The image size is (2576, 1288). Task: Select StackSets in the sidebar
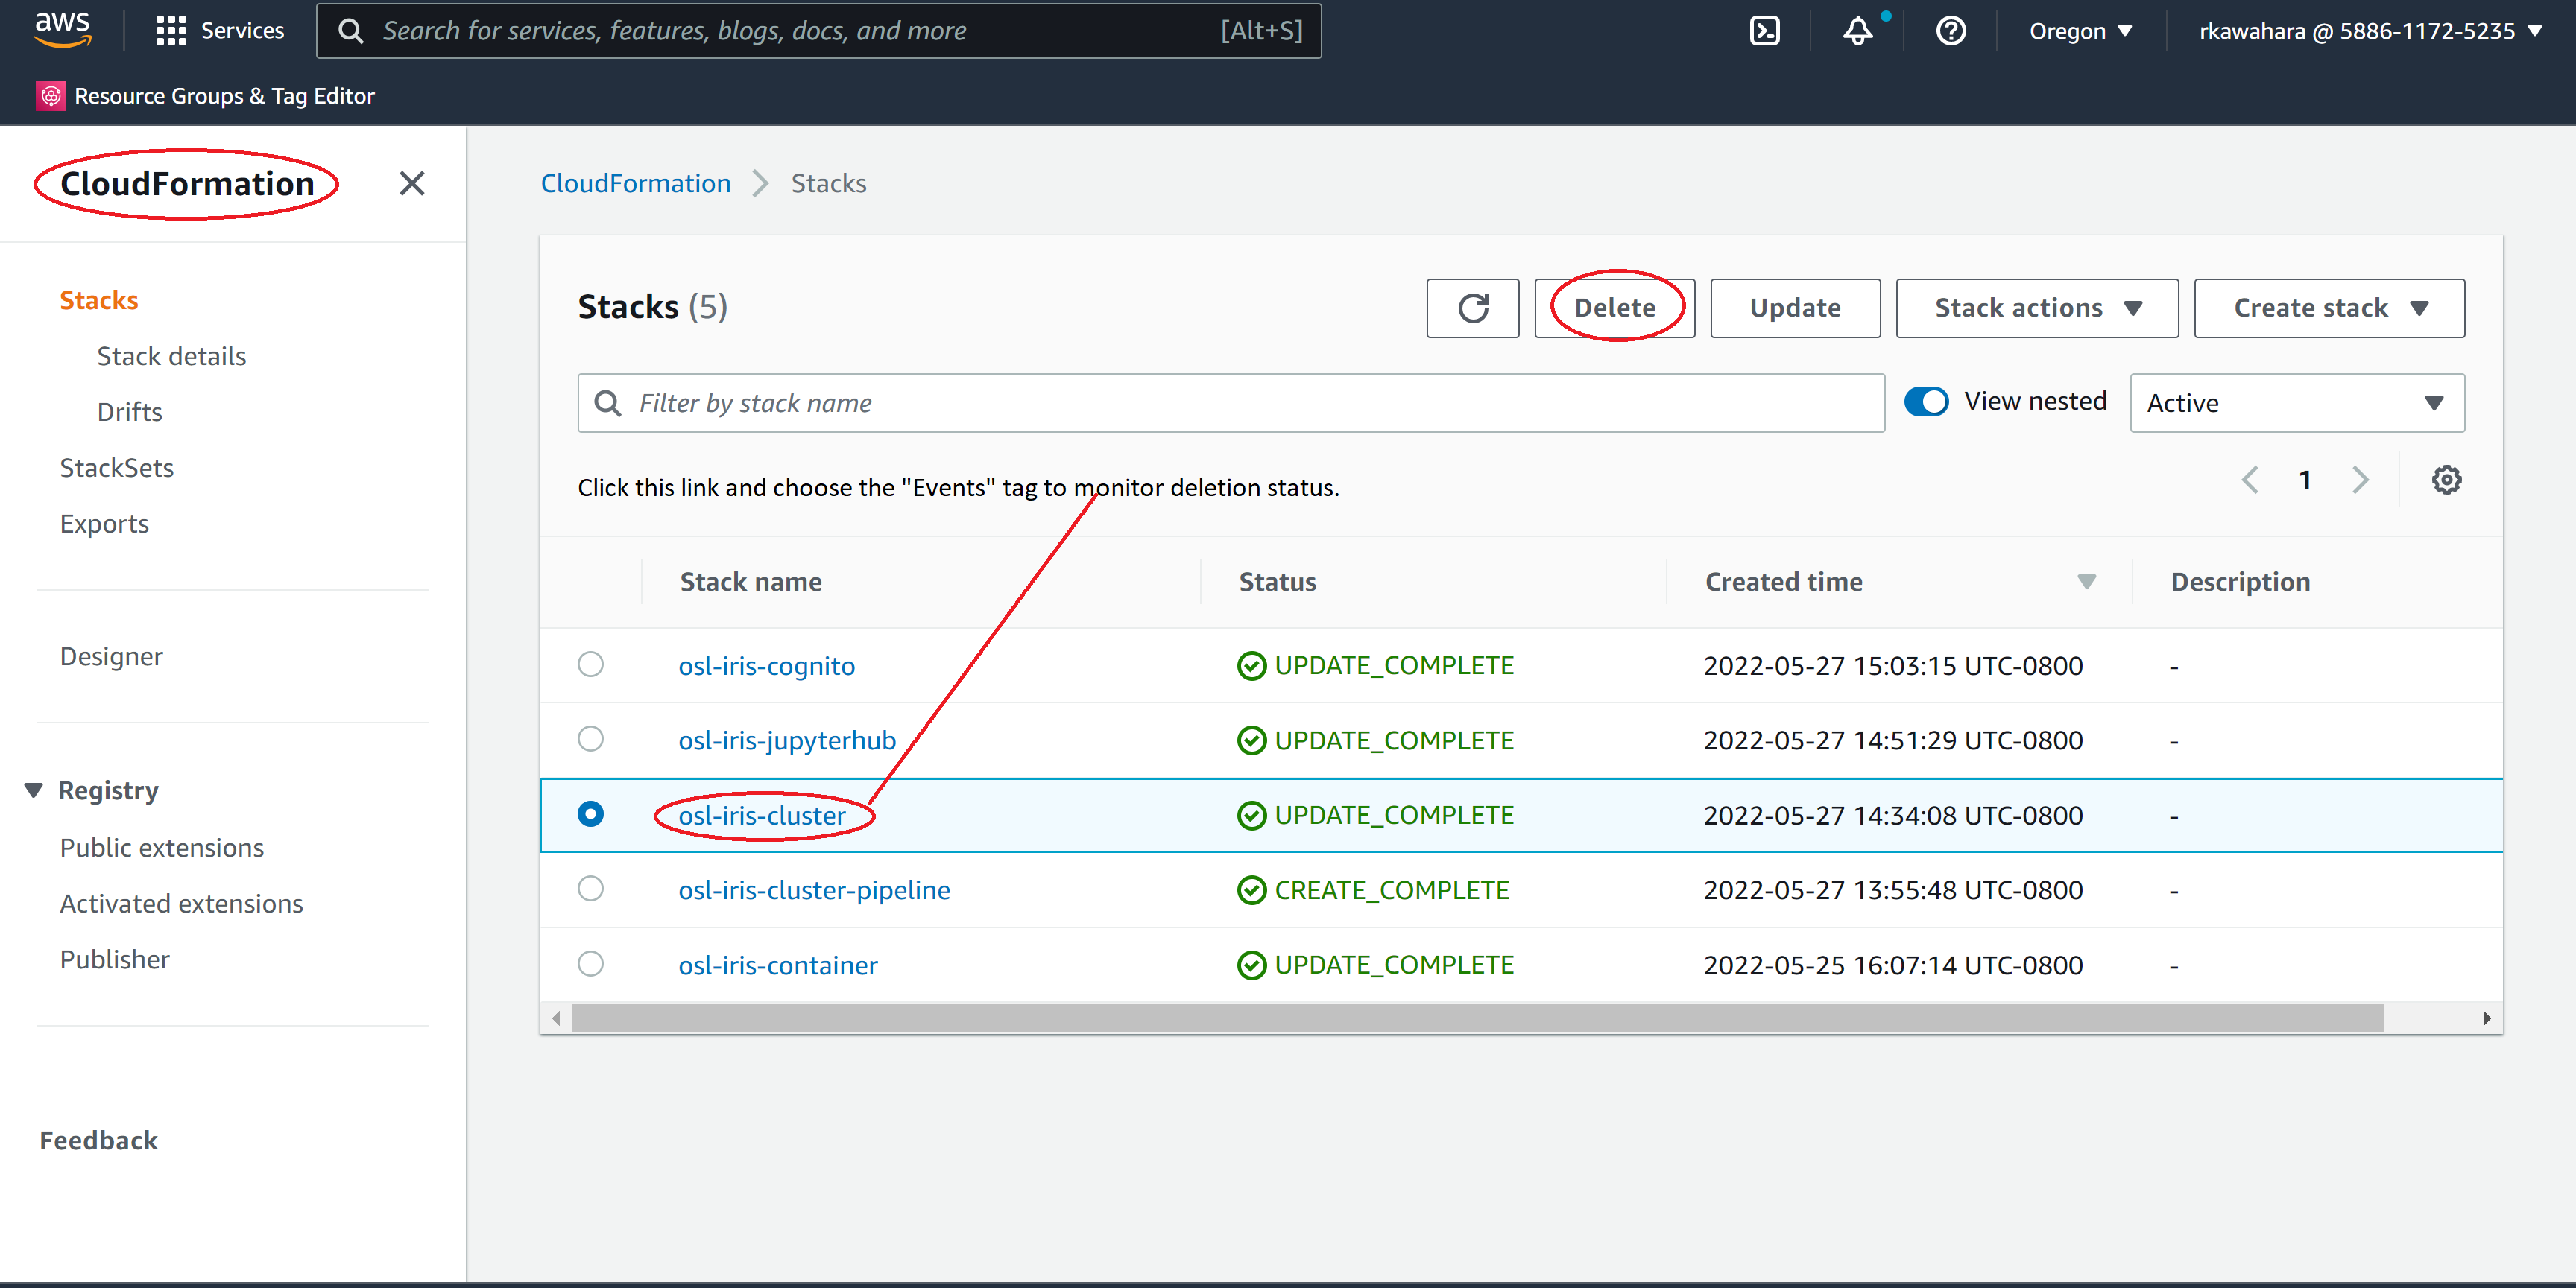(117, 466)
